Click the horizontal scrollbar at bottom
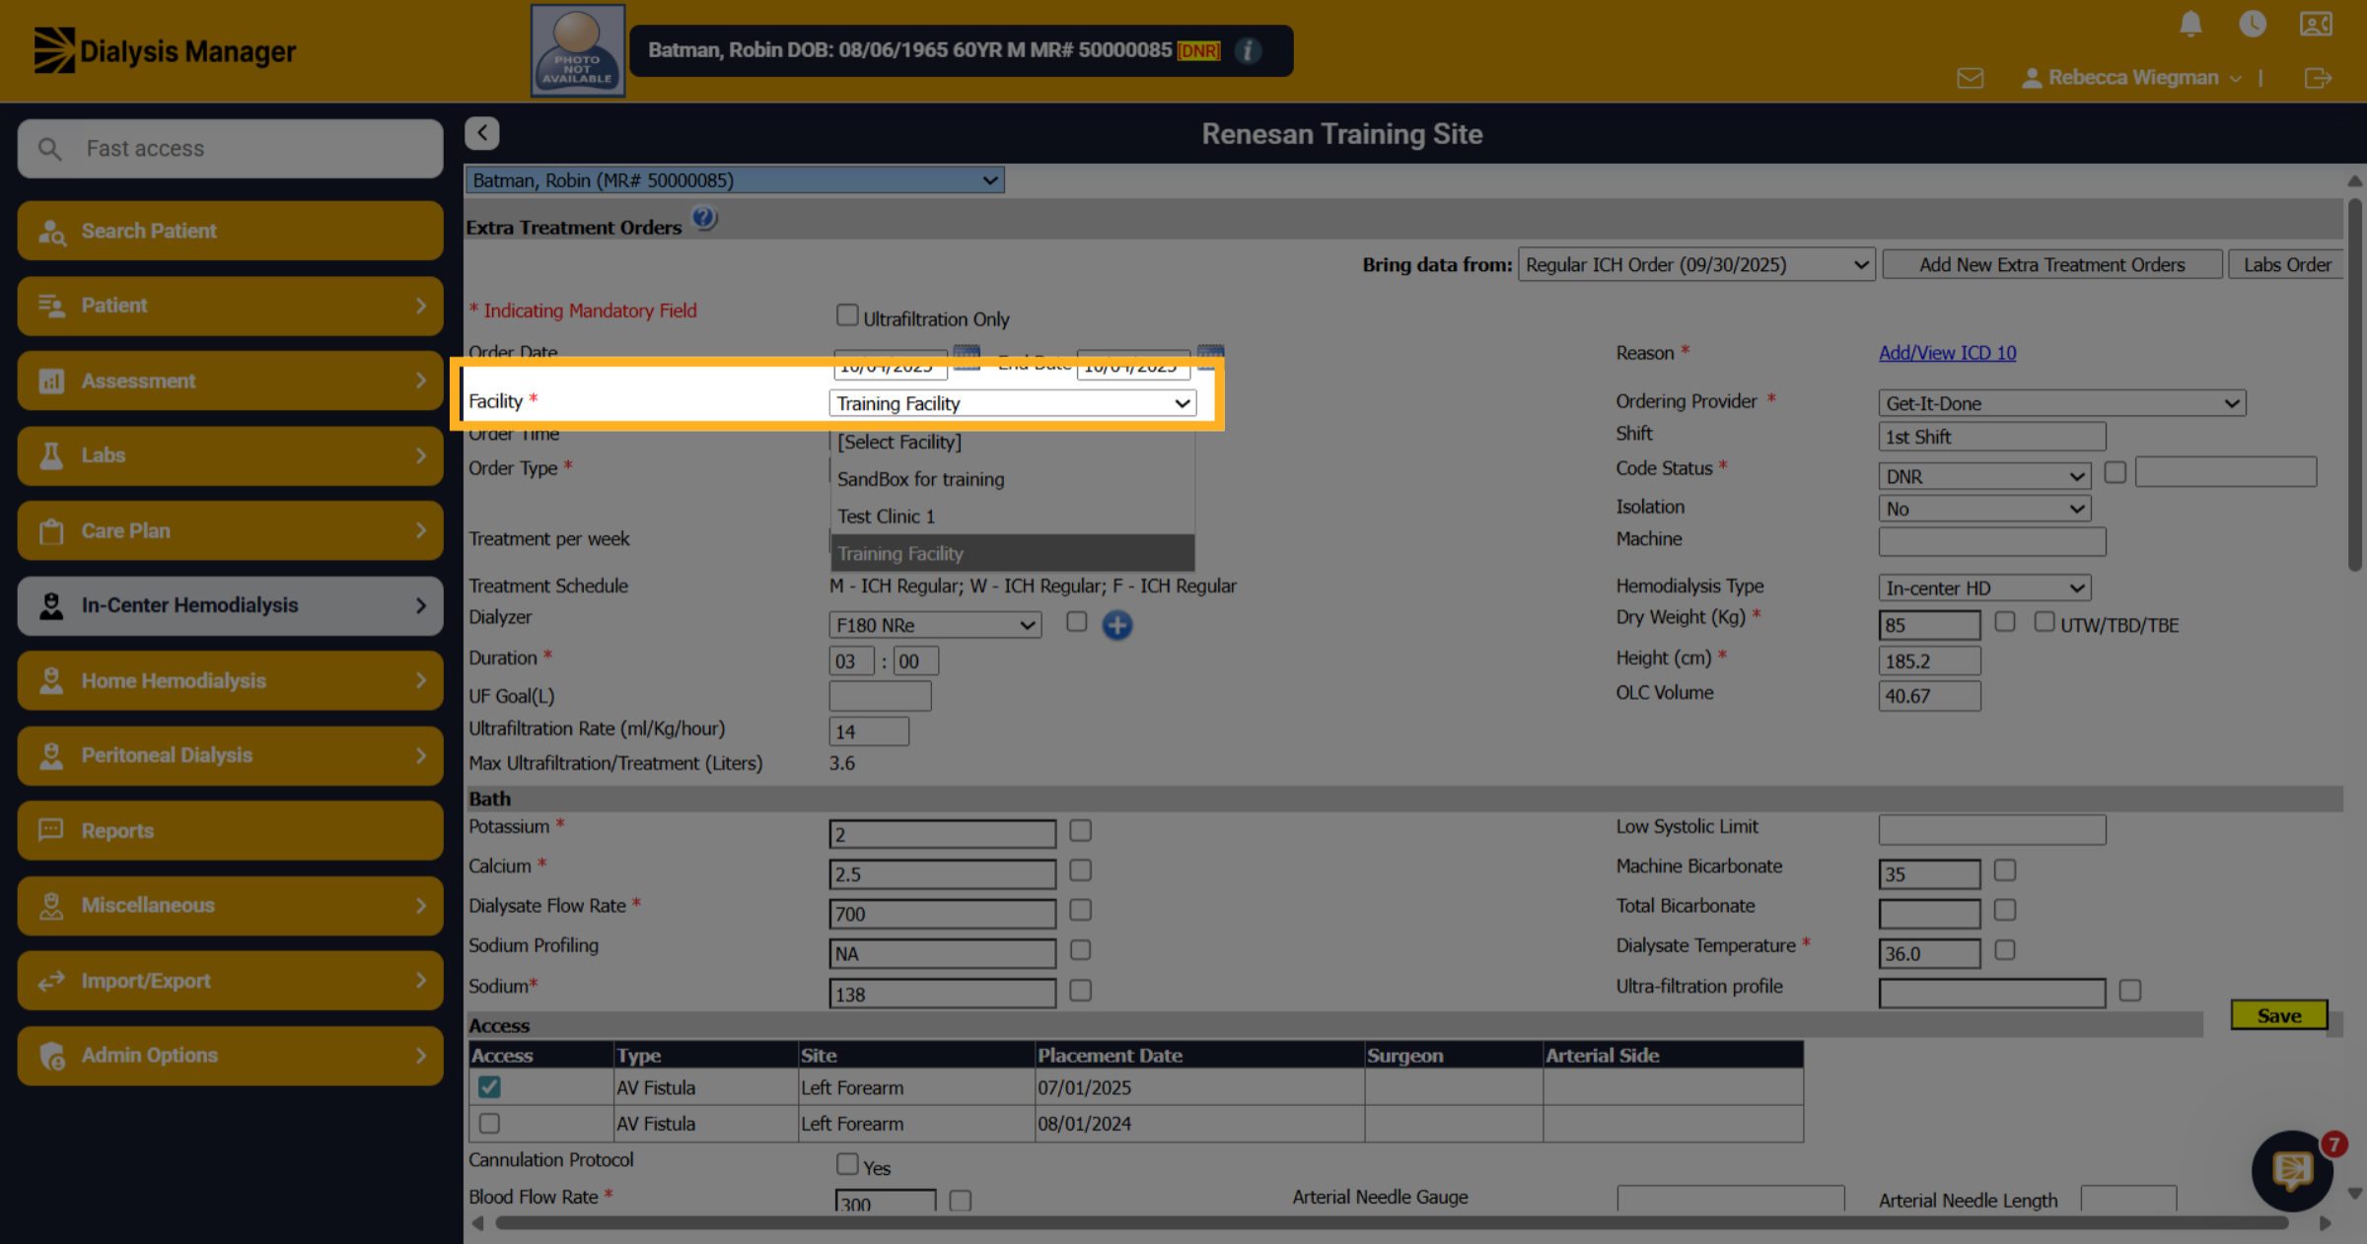This screenshot has width=2367, height=1244. (1392, 1223)
